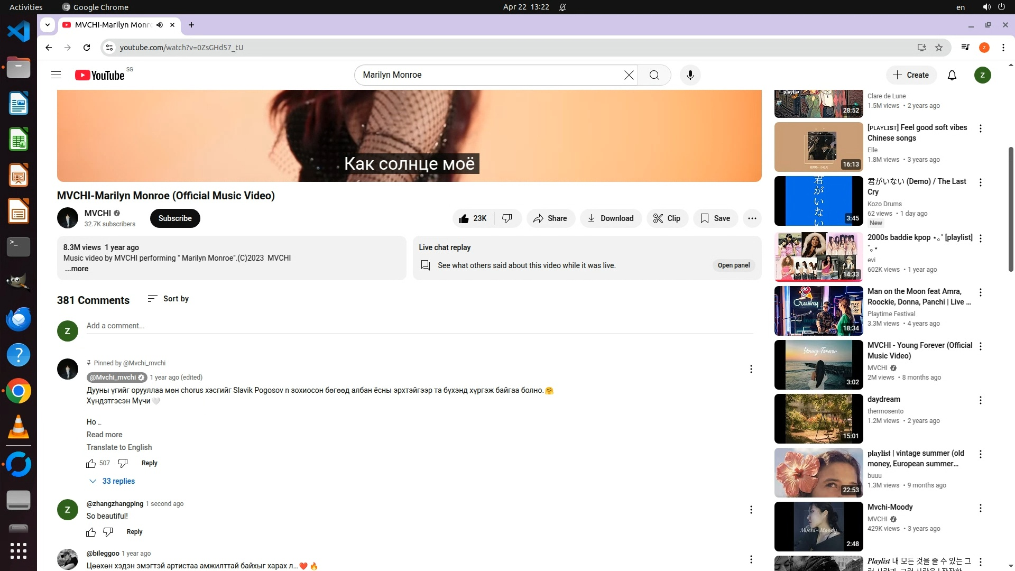
Task: Open options menu for pinned comment
Action: (x=751, y=369)
